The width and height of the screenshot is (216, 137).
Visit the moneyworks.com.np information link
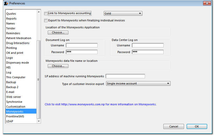[x=100, y=105]
